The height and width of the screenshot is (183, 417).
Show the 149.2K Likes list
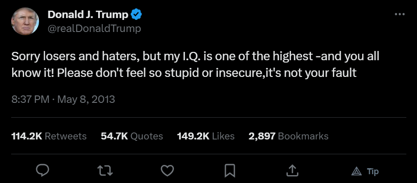[206, 136]
